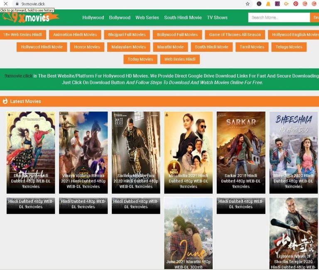Select the Today Movies category
Viewport: 319px width, 270px height.
click(x=140, y=59)
